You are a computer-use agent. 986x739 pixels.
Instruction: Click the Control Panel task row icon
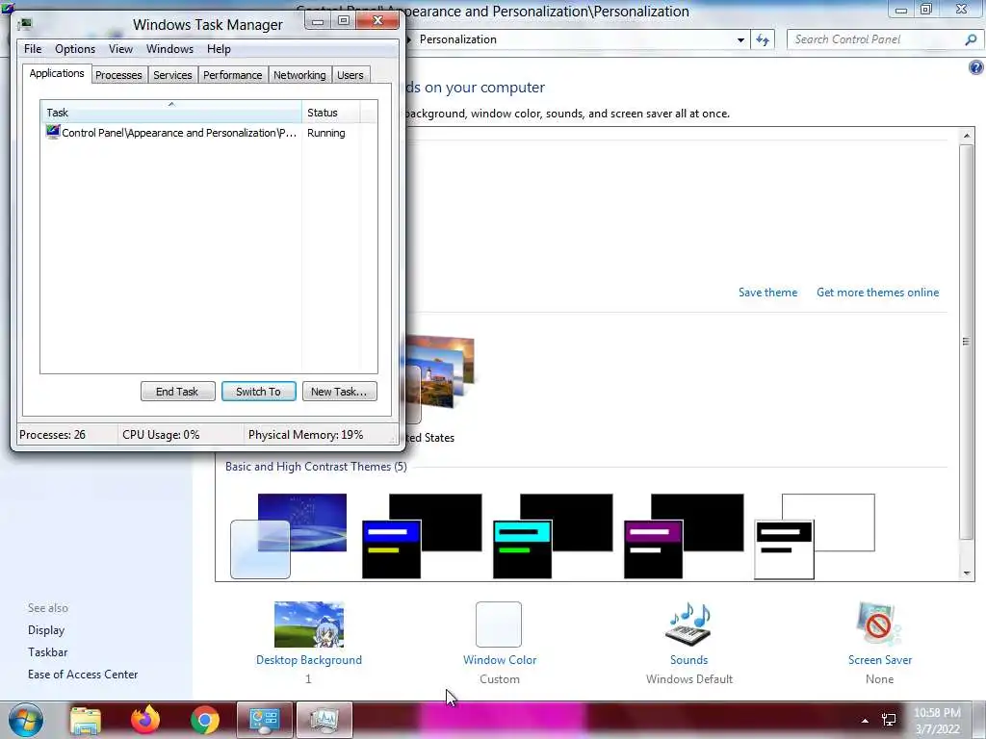pos(53,132)
